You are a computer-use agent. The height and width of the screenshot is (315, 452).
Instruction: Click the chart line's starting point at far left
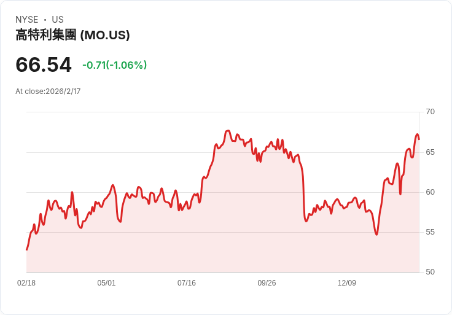27,249
